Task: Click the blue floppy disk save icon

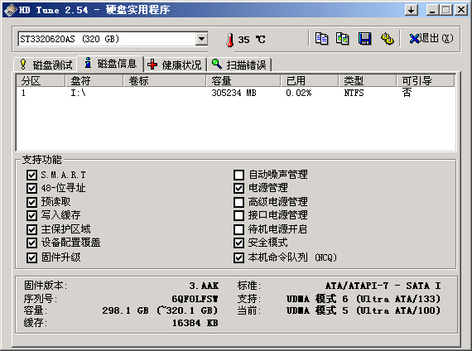Action: [x=364, y=39]
